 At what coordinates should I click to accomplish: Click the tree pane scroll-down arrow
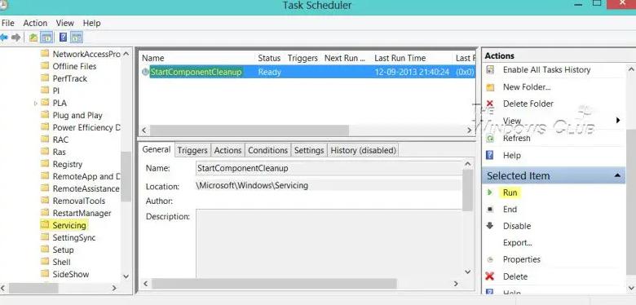126,276
